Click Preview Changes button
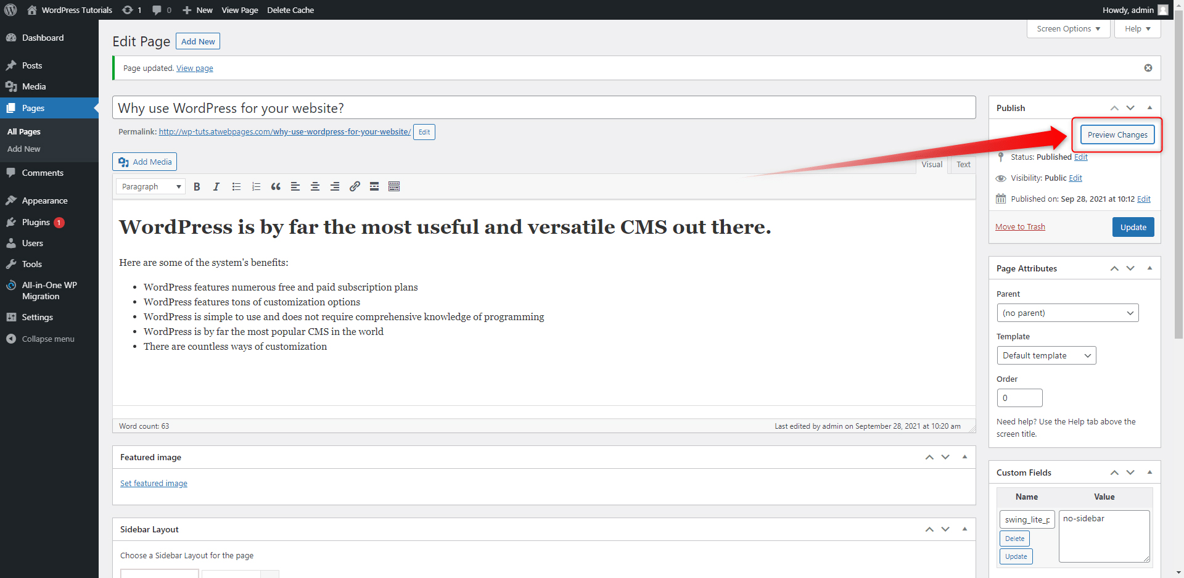The image size is (1184, 578). [x=1117, y=134]
